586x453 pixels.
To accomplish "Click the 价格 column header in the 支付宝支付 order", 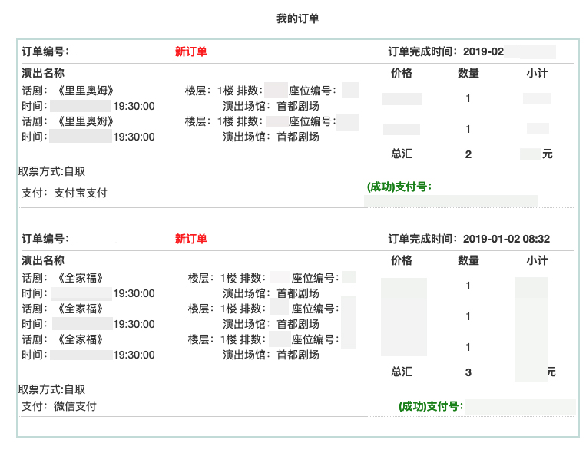I will tap(402, 73).
